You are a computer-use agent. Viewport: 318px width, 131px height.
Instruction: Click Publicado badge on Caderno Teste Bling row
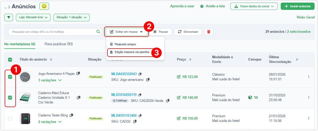(x=96, y=119)
